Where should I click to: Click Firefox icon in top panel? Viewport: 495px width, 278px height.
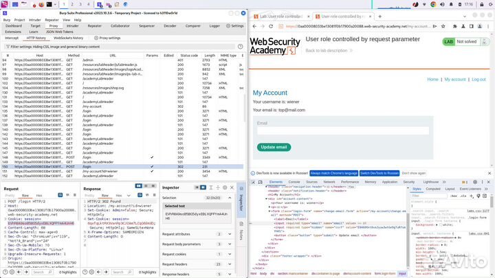[41, 4]
